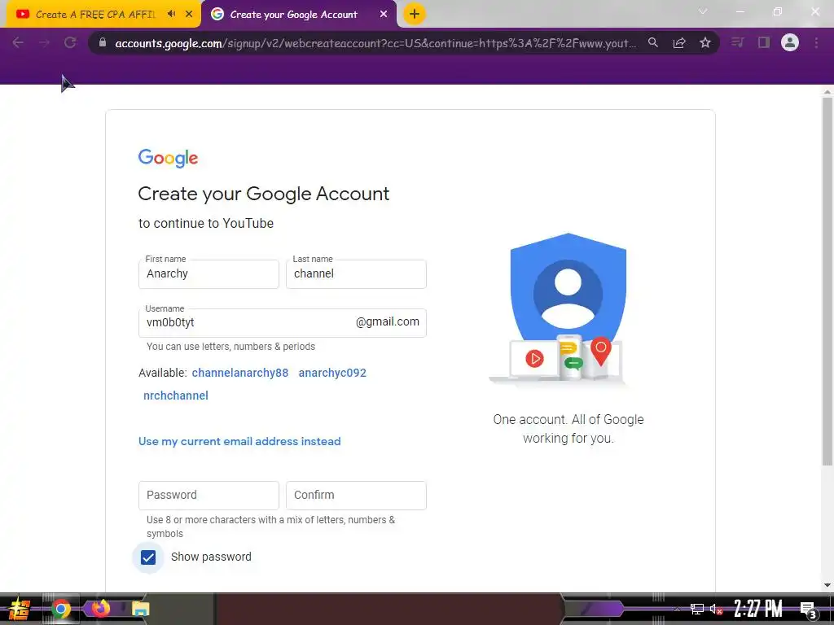This screenshot has height=625, width=834.
Task: Click the Last name field
Action: click(x=356, y=274)
